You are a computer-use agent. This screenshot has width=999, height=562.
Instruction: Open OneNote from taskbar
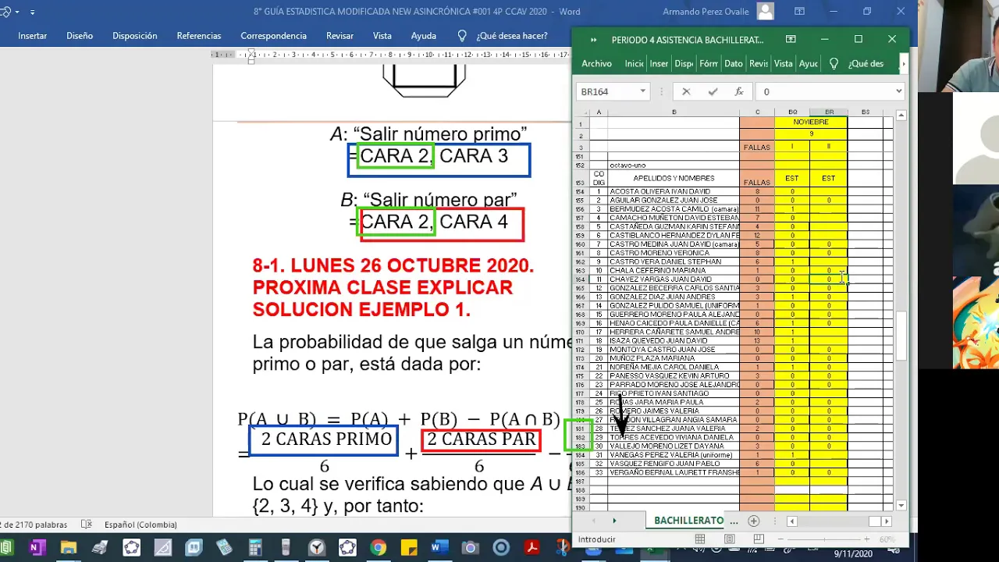[x=36, y=548]
